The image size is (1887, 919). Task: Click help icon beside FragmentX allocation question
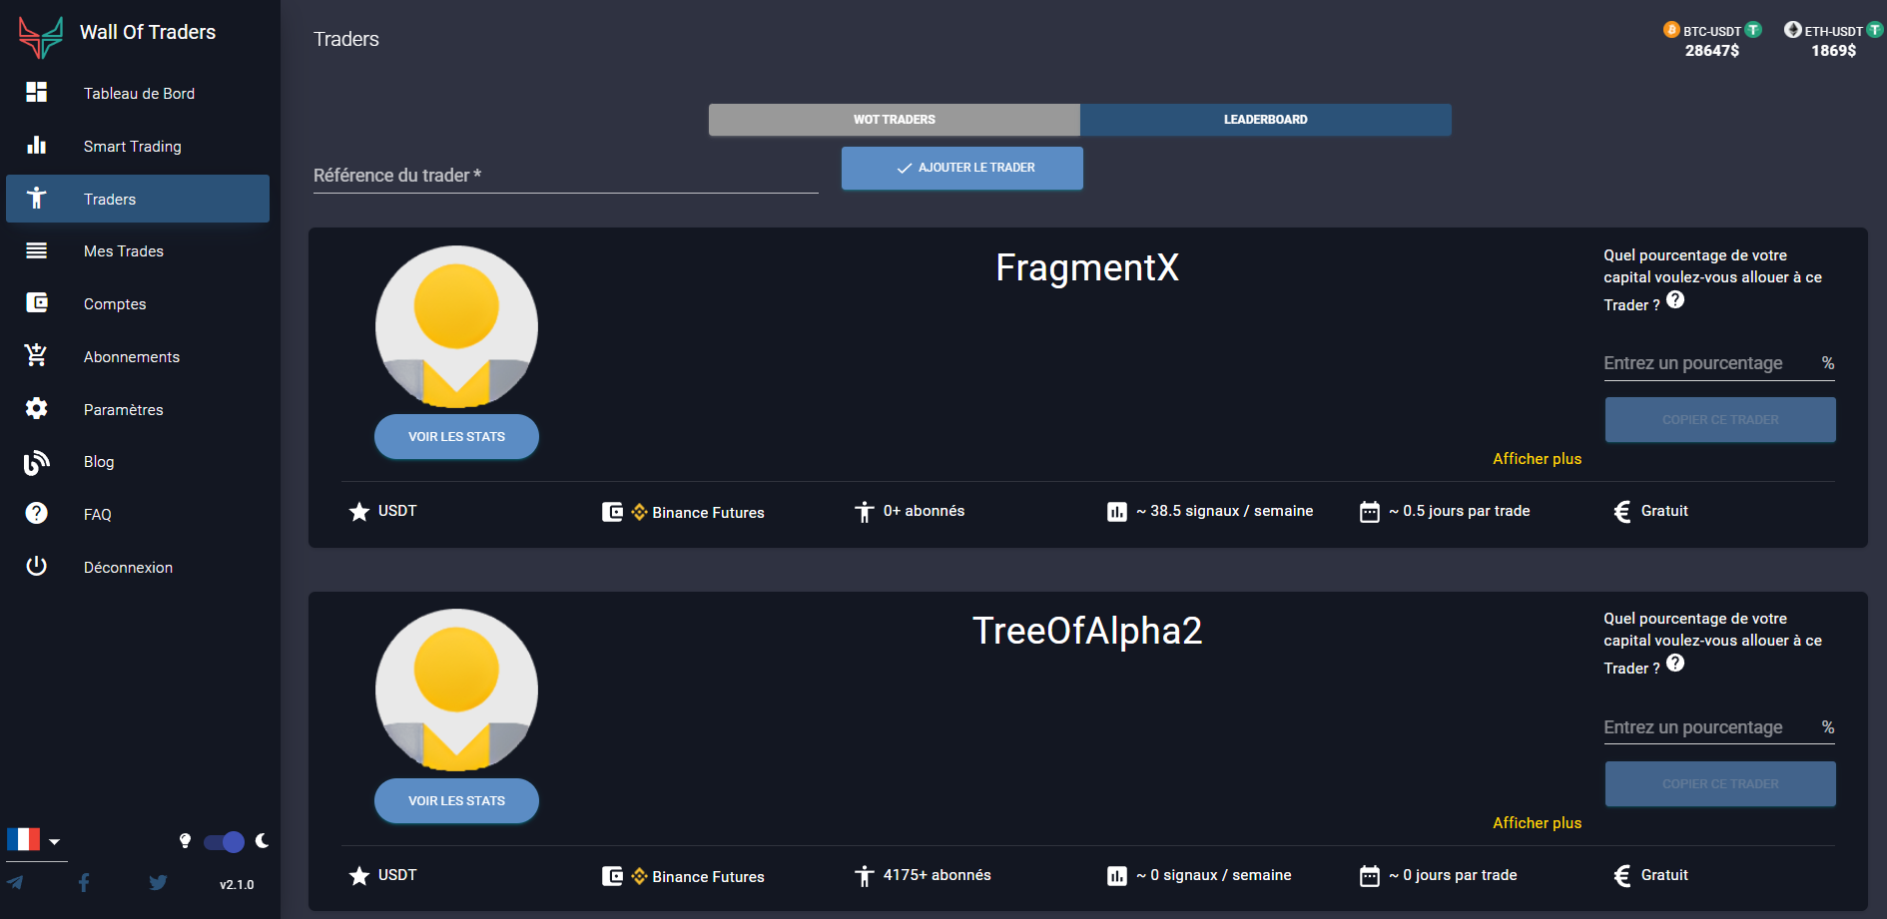tap(1675, 300)
